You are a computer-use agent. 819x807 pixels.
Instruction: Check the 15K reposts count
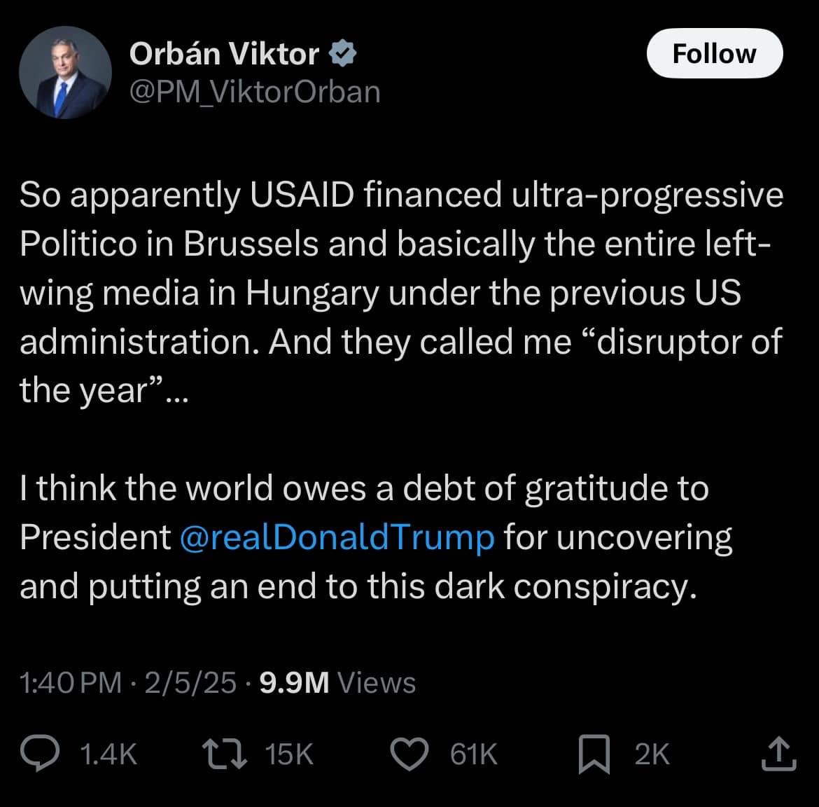(288, 754)
